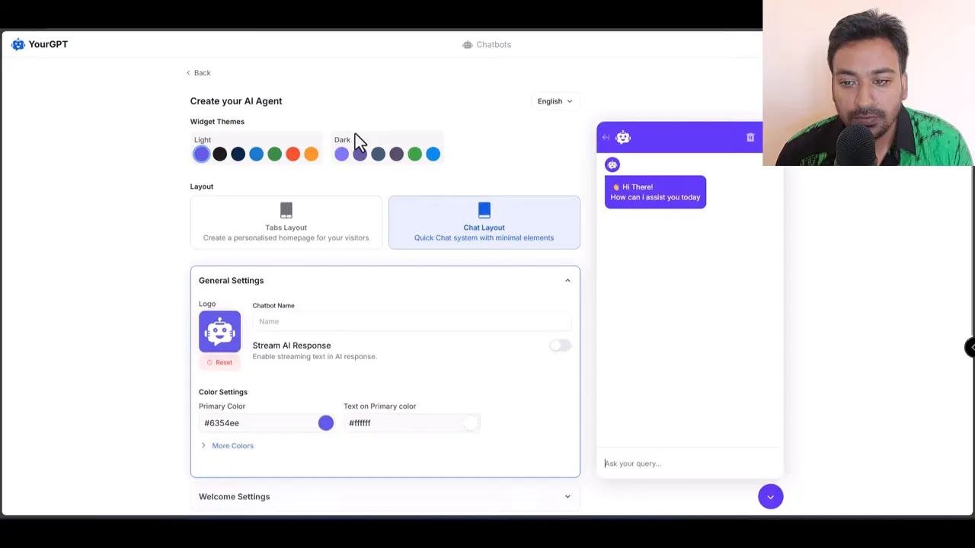The width and height of the screenshot is (975, 548).
Task: Click the YourGPT robot logo icon
Action: 18,44
